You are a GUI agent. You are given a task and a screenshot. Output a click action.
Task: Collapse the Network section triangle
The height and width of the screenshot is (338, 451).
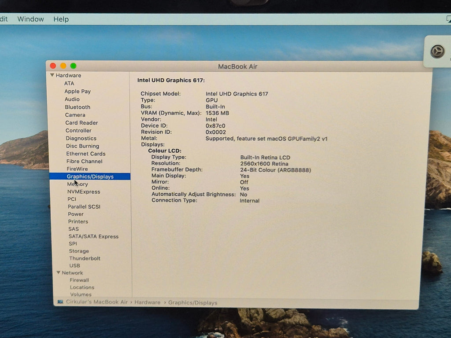click(x=59, y=272)
